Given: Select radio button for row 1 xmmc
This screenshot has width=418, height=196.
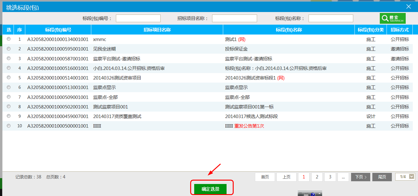Looking at the screenshot, I should [x=9, y=39].
